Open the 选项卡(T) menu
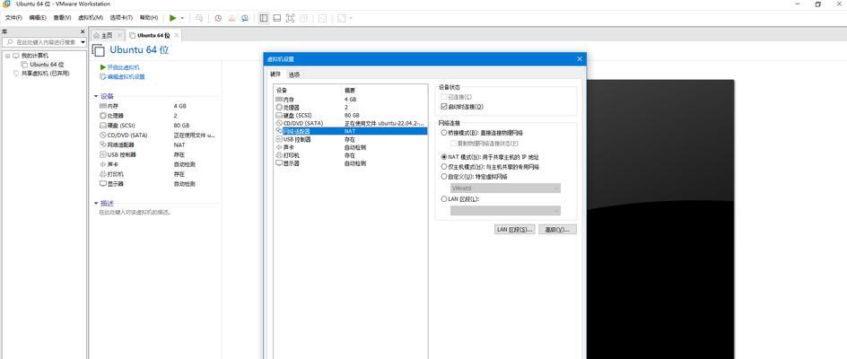Screen dimensions: 847x359 [x=121, y=18]
